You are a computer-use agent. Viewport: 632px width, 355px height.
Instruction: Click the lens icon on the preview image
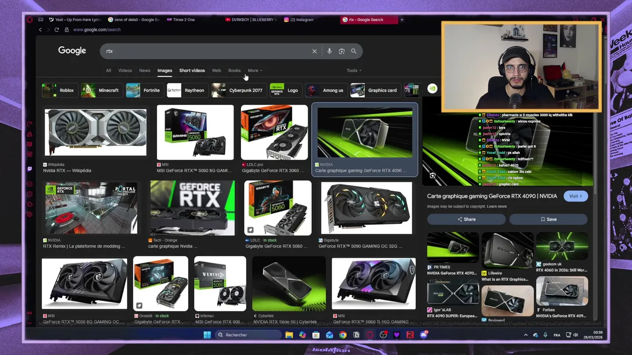tap(433, 176)
